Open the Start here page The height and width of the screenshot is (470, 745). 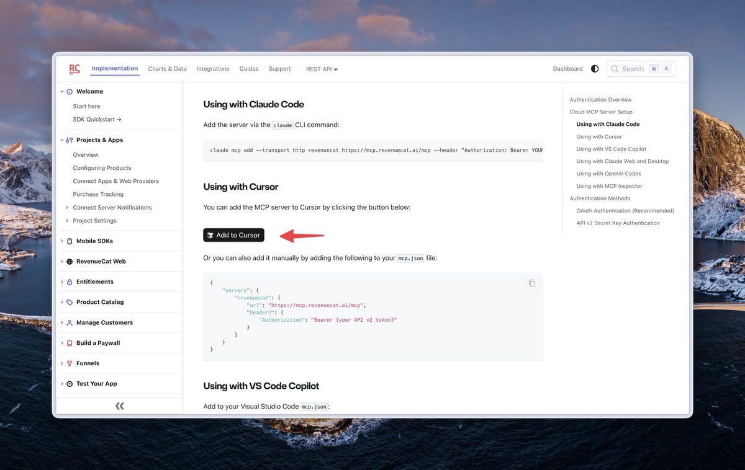tap(86, 107)
